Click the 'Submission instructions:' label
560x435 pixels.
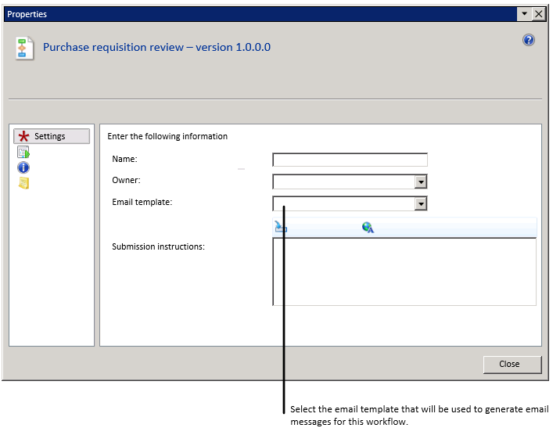tap(158, 246)
